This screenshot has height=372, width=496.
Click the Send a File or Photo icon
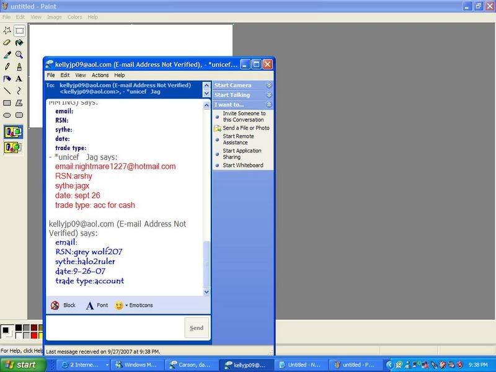218,128
